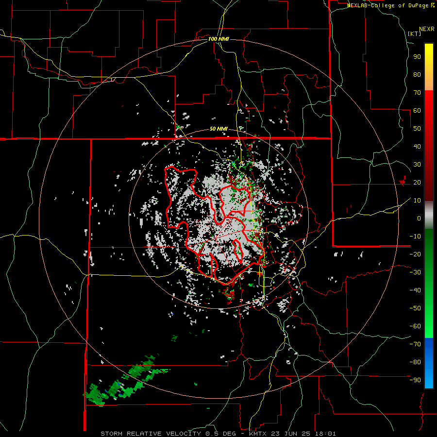Click the NEXR label above the color bar
Screen dimensions: 437x437
[x=427, y=29]
